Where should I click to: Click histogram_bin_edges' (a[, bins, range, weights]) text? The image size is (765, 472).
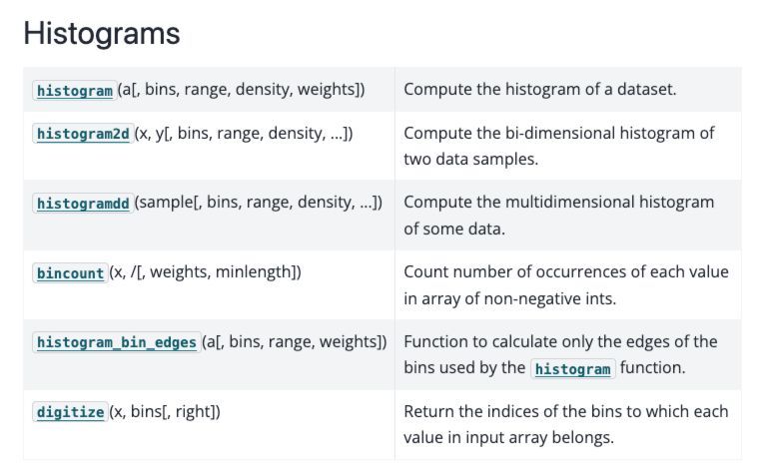point(295,342)
